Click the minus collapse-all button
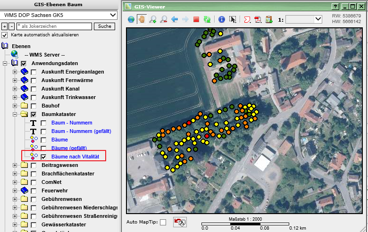Viewport: 368px width, 232px height. point(12,26)
